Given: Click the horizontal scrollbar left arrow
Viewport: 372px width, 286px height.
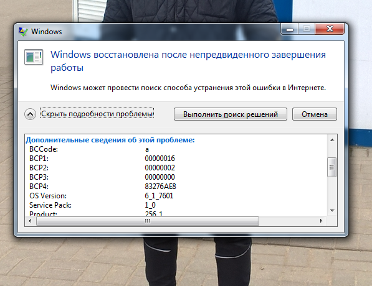Looking at the screenshot, I should [x=30, y=221].
